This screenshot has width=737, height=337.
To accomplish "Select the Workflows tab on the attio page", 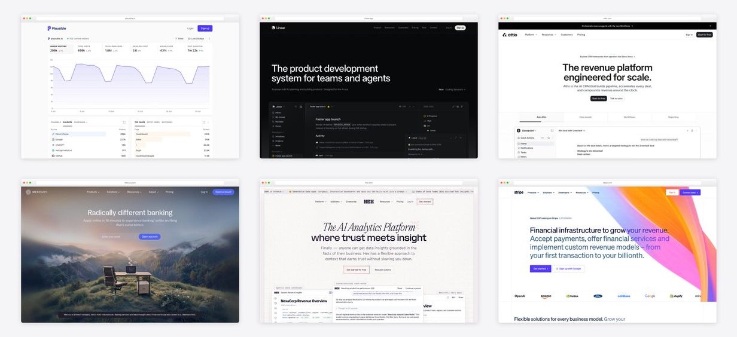I will (629, 117).
